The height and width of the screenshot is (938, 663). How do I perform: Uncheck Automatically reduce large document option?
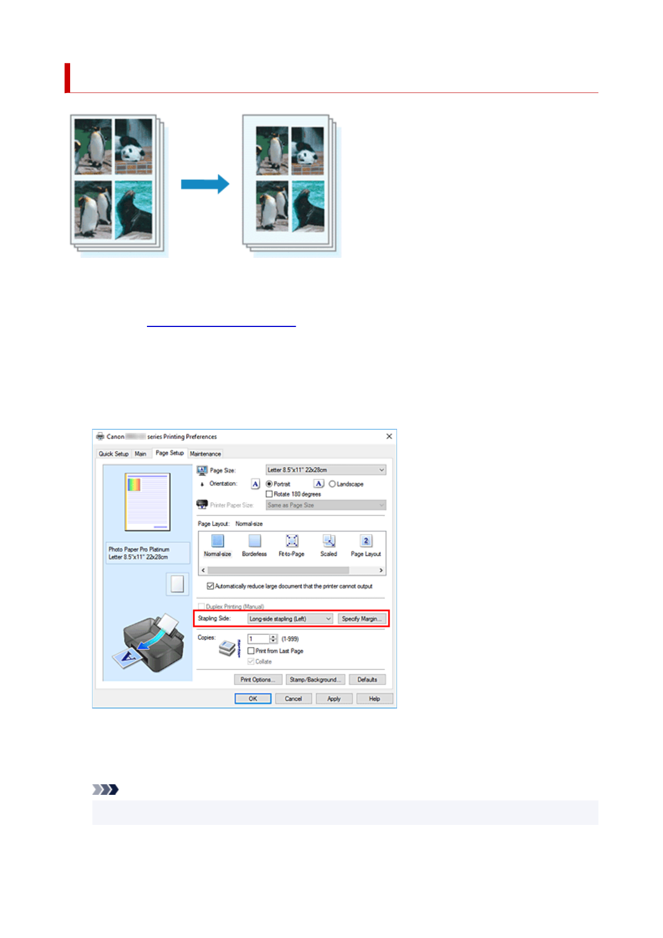(210, 586)
